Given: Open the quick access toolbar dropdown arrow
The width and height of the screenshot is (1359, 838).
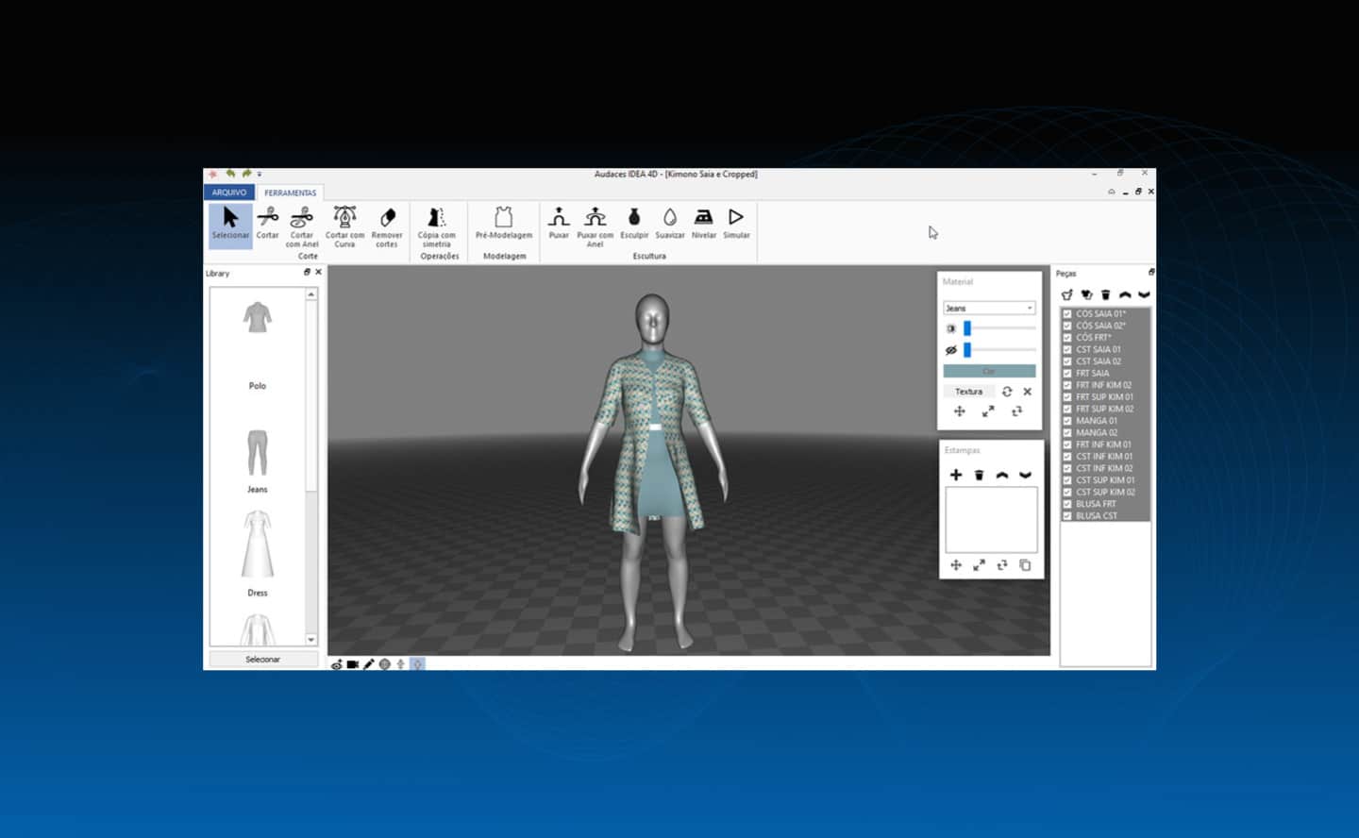Looking at the screenshot, I should [x=260, y=175].
